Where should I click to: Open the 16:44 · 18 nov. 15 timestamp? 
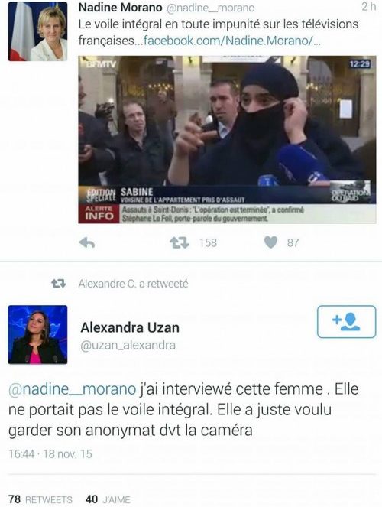(x=50, y=454)
